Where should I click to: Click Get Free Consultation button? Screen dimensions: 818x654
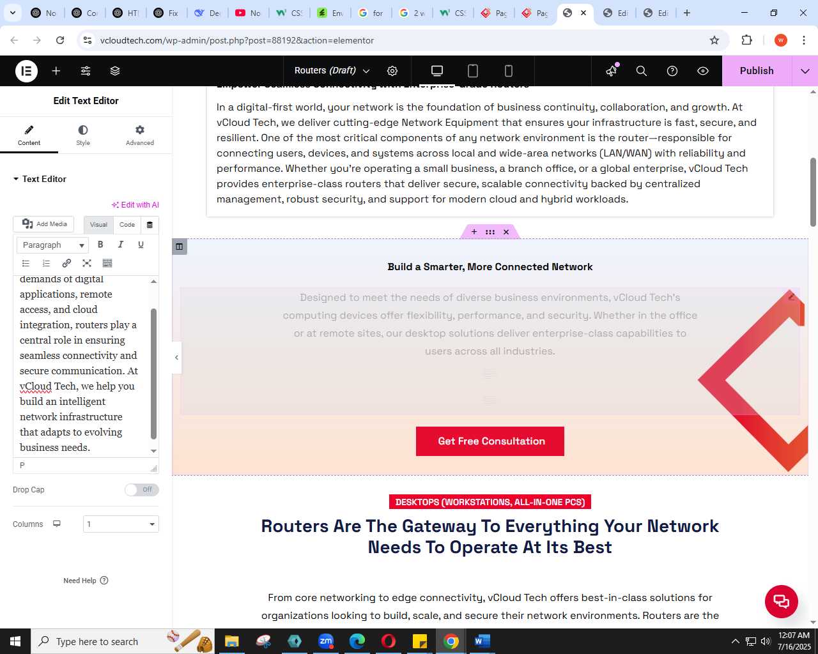pyautogui.click(x=490, y=441)
